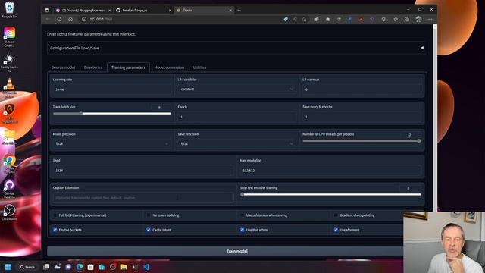Click the Seed input field
The height and width of the screenshot is (273, 485).
tap(143, 171)
